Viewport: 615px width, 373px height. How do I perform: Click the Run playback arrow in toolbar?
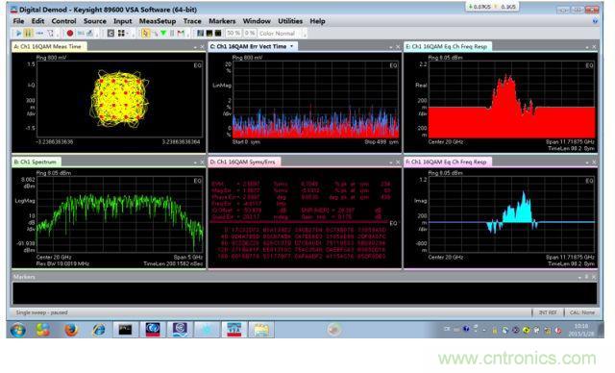click(x=18, y=34)
